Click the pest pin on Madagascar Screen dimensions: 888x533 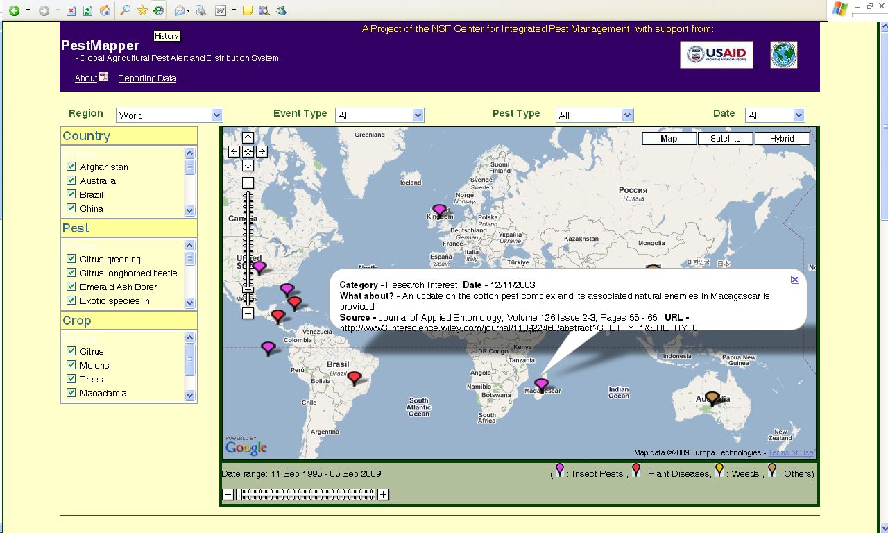coord(541,383)
